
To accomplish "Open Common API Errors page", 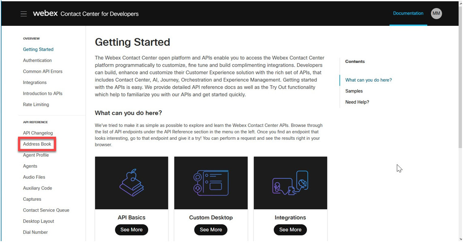I will point(43,71).
